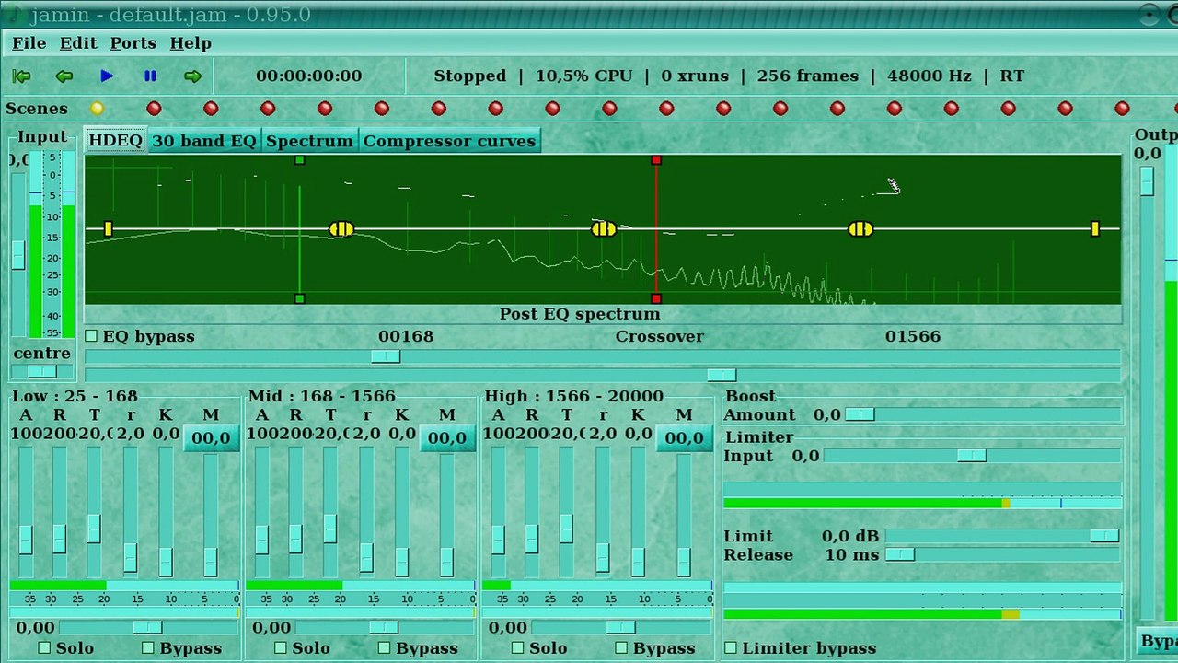Screen dimensions: 1178x663
Task: Switch to the 30 band EQ tab
Action: pyautogui.click(x=203, y=141)
